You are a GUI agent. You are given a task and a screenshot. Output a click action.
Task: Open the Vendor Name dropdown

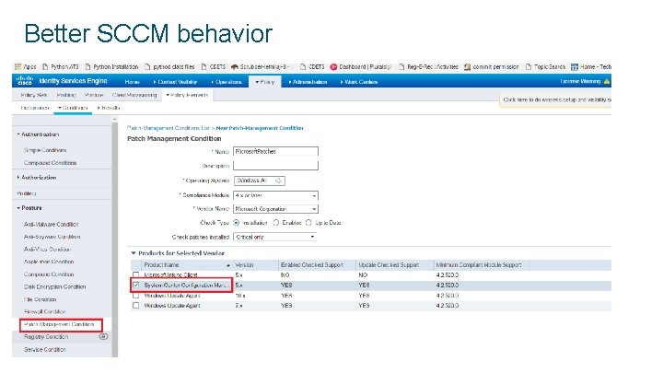(275, 209)
